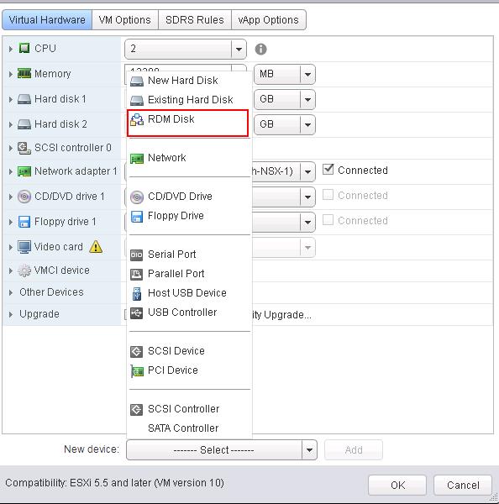The image size is (499, 504).
Task: Click the Video card warning icon
Action: (96, 247)
